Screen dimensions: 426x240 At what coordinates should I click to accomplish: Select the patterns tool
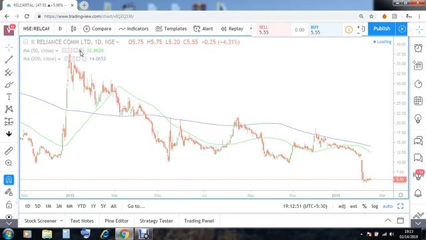pyautogui.click(x=9, y=109)
